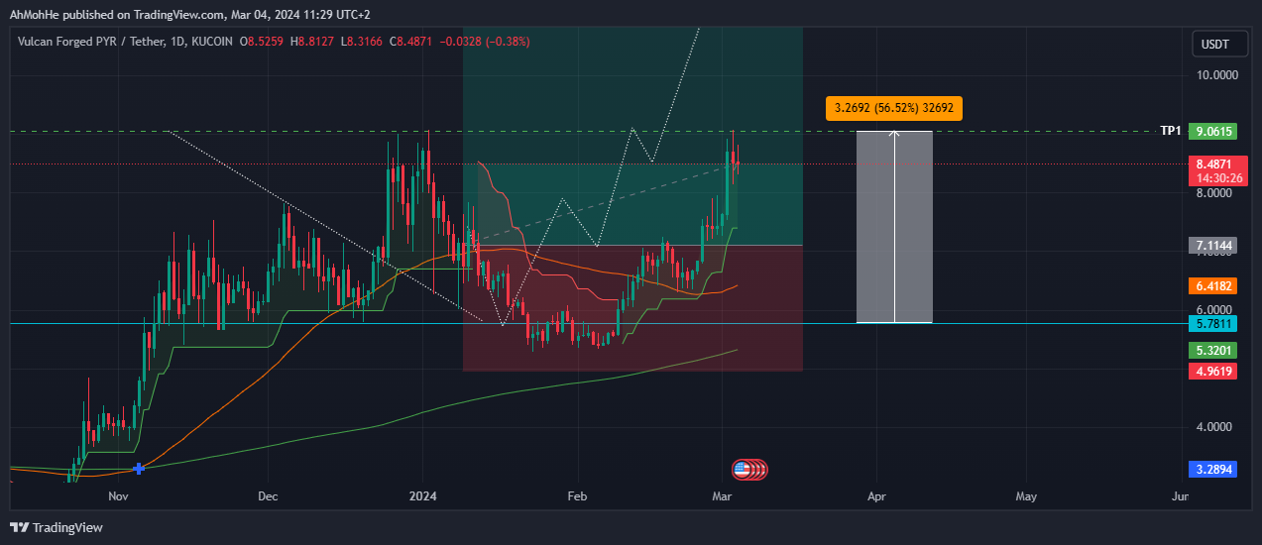Click the Dec label on the time axis
The height and width of the screenshot is (545, 1262).
coord(269,495)
